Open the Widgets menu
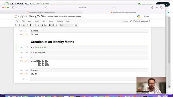Viewport: 173px width, 97px height. coord(60,21)
